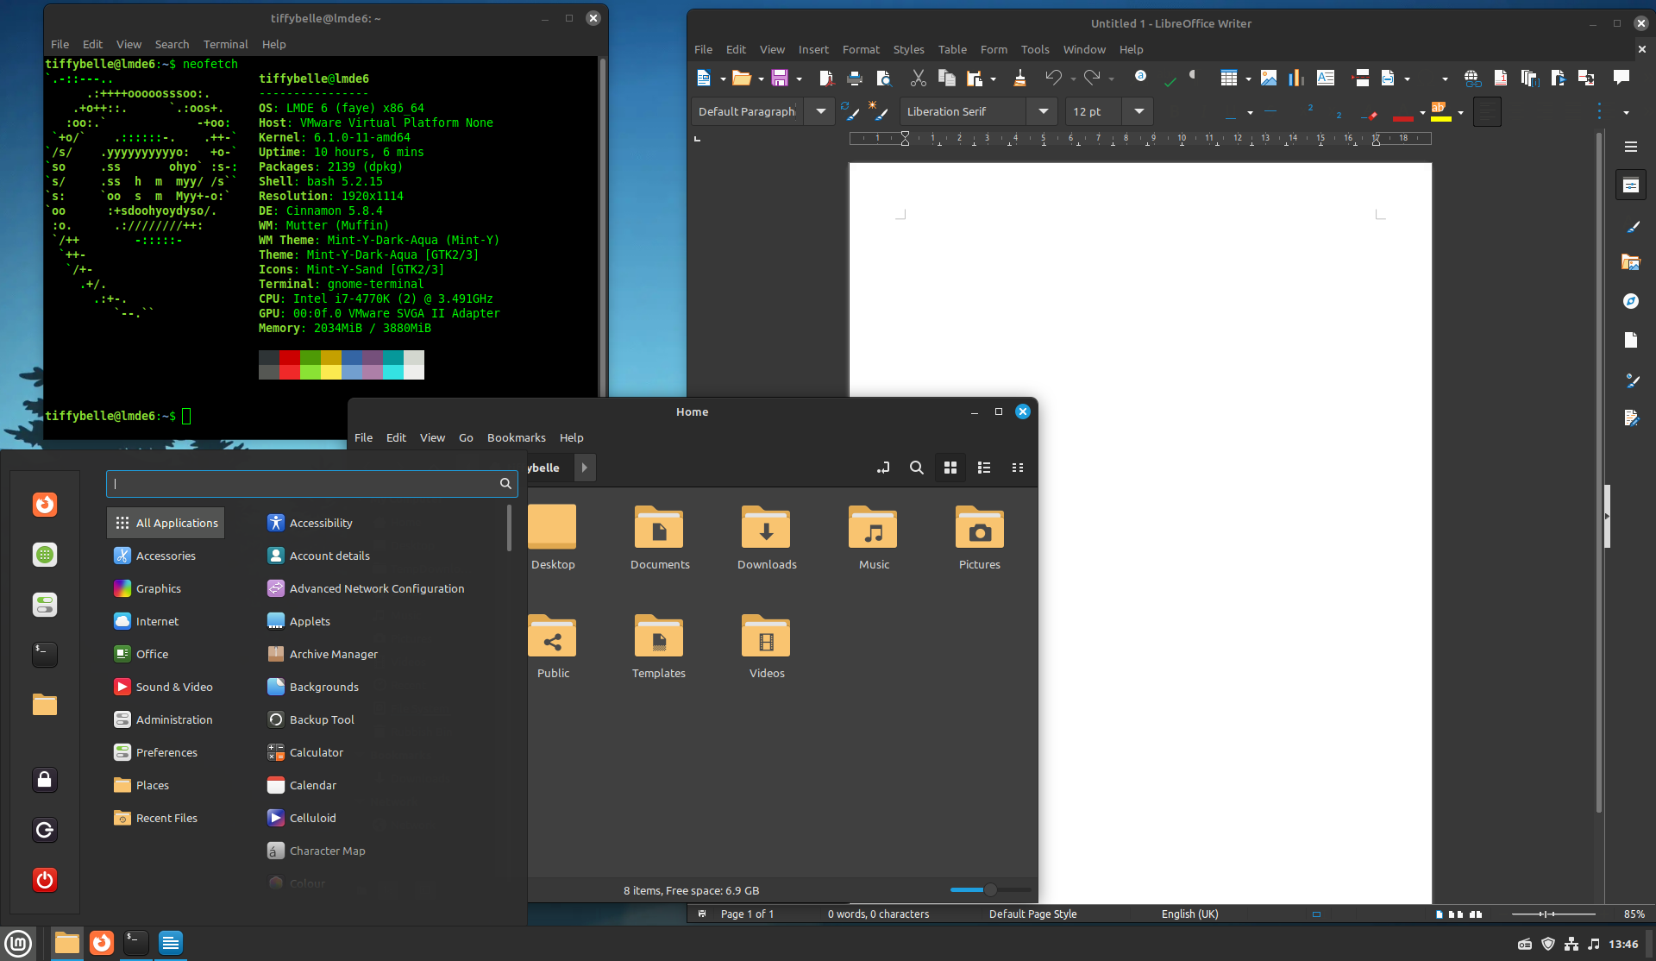Click the red Shut Down power icon

[x=45, y=880]
